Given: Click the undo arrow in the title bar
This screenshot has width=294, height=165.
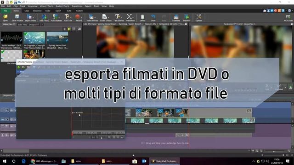Looking at the screenshot, I should click(x=19, y=2).
